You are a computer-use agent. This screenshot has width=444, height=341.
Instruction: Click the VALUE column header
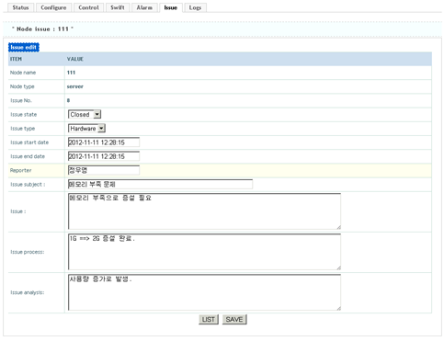tap(75, 59)
